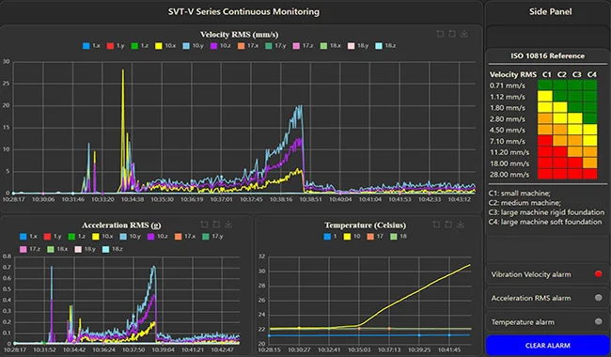611x357 pixels.
Task: Click the Temperature alarm label
Action: [x=522, y=322]
